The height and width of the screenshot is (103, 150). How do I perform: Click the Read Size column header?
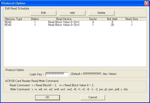(x=131, y=19)
